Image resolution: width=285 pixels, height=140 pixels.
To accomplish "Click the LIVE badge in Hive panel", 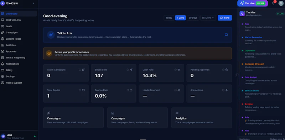I will click(x=280, y=14).
